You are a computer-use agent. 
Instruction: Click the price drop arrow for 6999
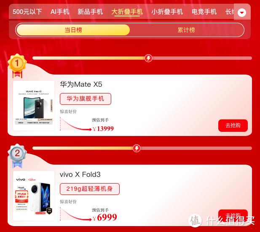(x=76, y=214)
